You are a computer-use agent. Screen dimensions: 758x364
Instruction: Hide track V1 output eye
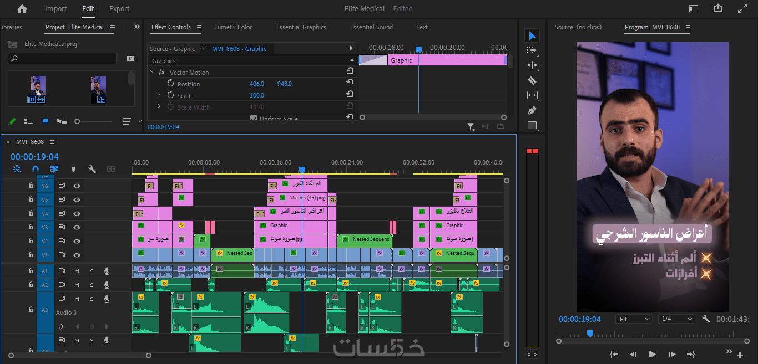77,255
